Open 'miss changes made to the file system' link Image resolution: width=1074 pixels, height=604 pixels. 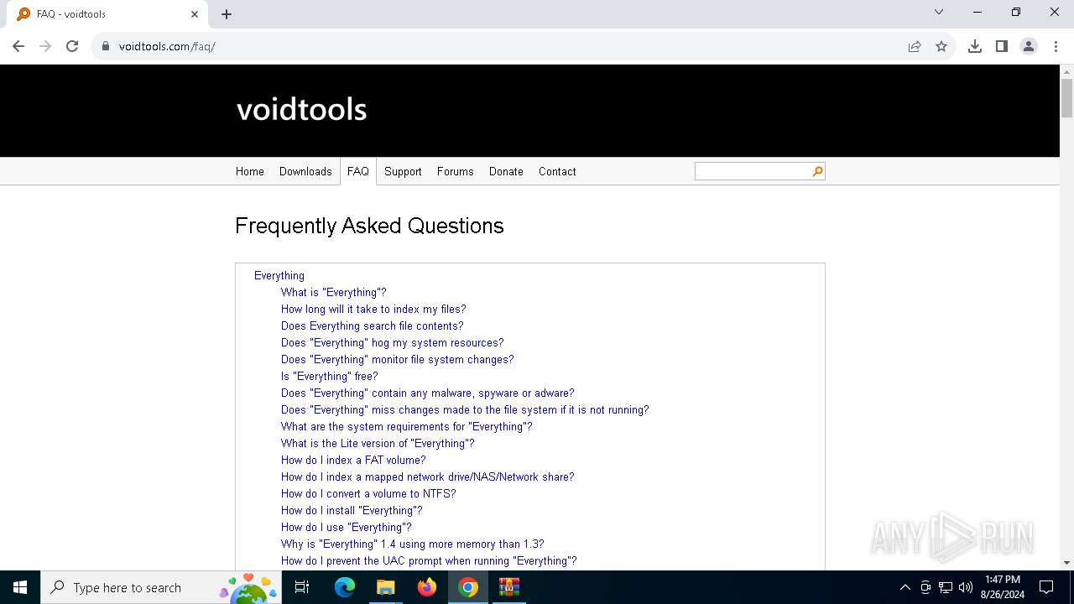(465, 409)
